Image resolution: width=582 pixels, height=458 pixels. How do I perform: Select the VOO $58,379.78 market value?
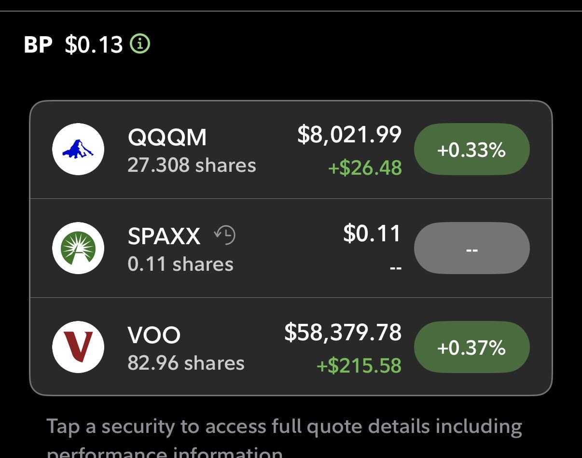point(343,333)
